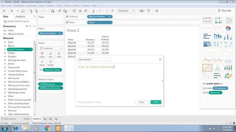The height and width of the screenshot is (132, 236).
Task: Select the bullet graph in Show Me
Action: 218,76
